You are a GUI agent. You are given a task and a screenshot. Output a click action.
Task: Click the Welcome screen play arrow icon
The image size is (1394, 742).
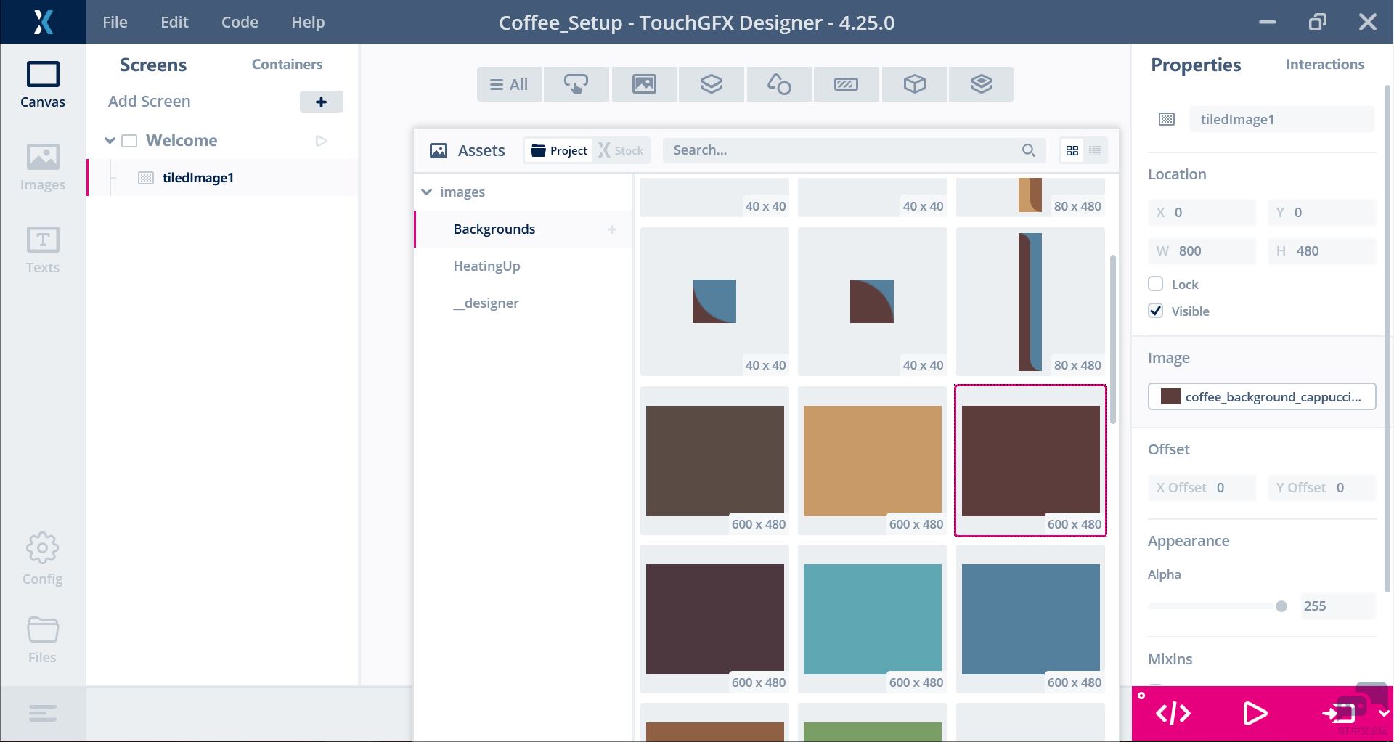pos(322,141)
